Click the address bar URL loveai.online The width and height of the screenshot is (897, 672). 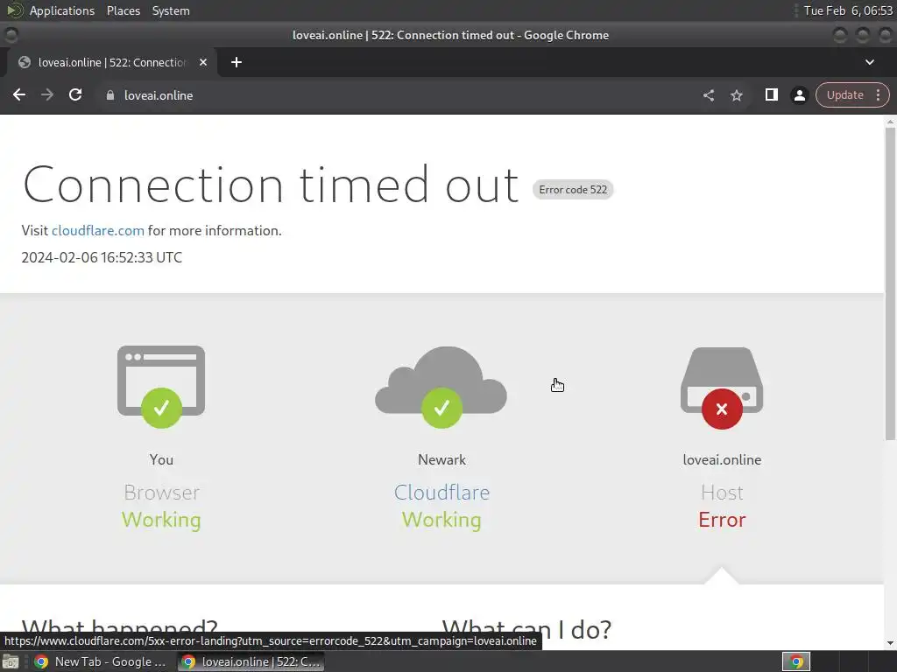click(x=159, y=95)
